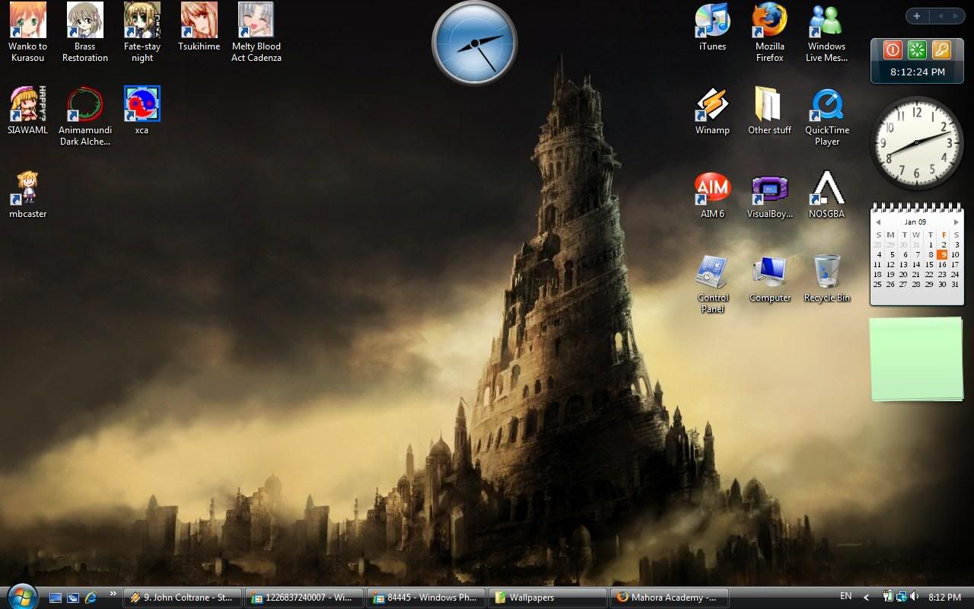The image size is (974, 609).
Task: Click the NO$GBA emulator icon
Action: (x=826, y=189)
